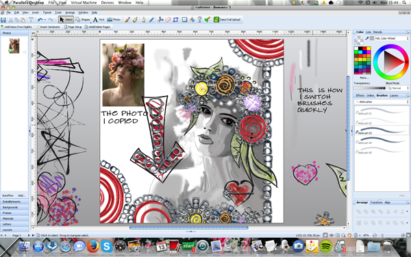Open the Blend Mode Normal dropdown
Screen dimensions: 411x257
[398, 88]
